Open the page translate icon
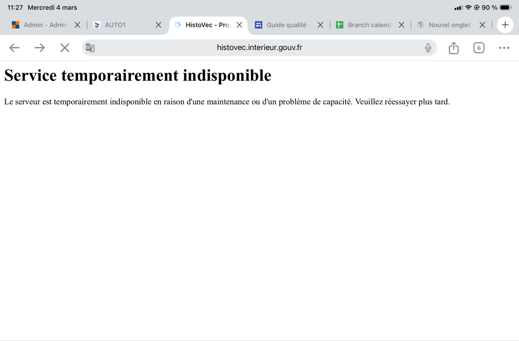The width and height of the screenshot is (519, 341). (x=90, y=48)
